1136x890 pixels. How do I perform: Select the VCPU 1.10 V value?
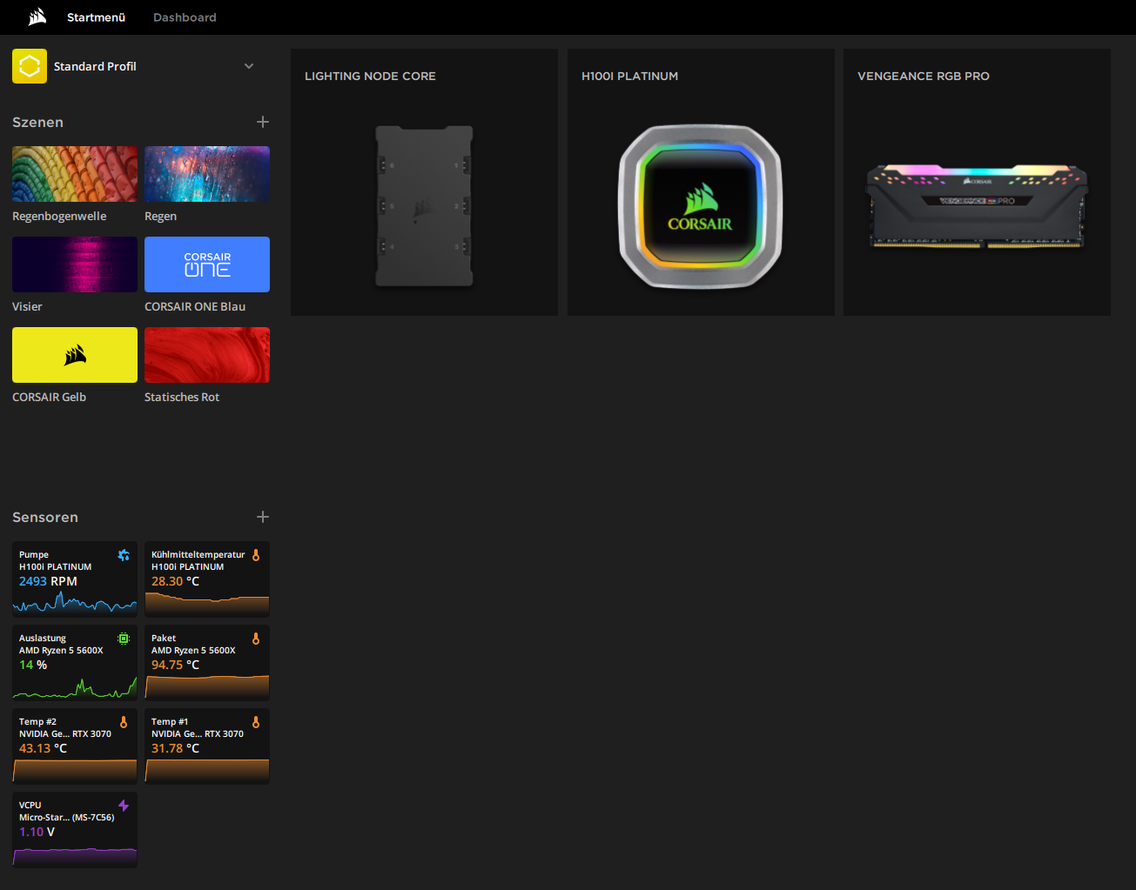(x=37, y=832)
